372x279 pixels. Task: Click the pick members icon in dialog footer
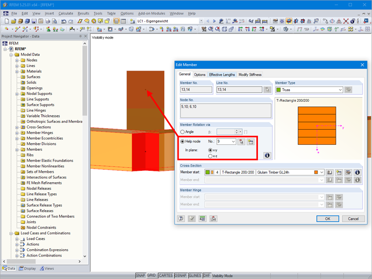coord(213,218)
